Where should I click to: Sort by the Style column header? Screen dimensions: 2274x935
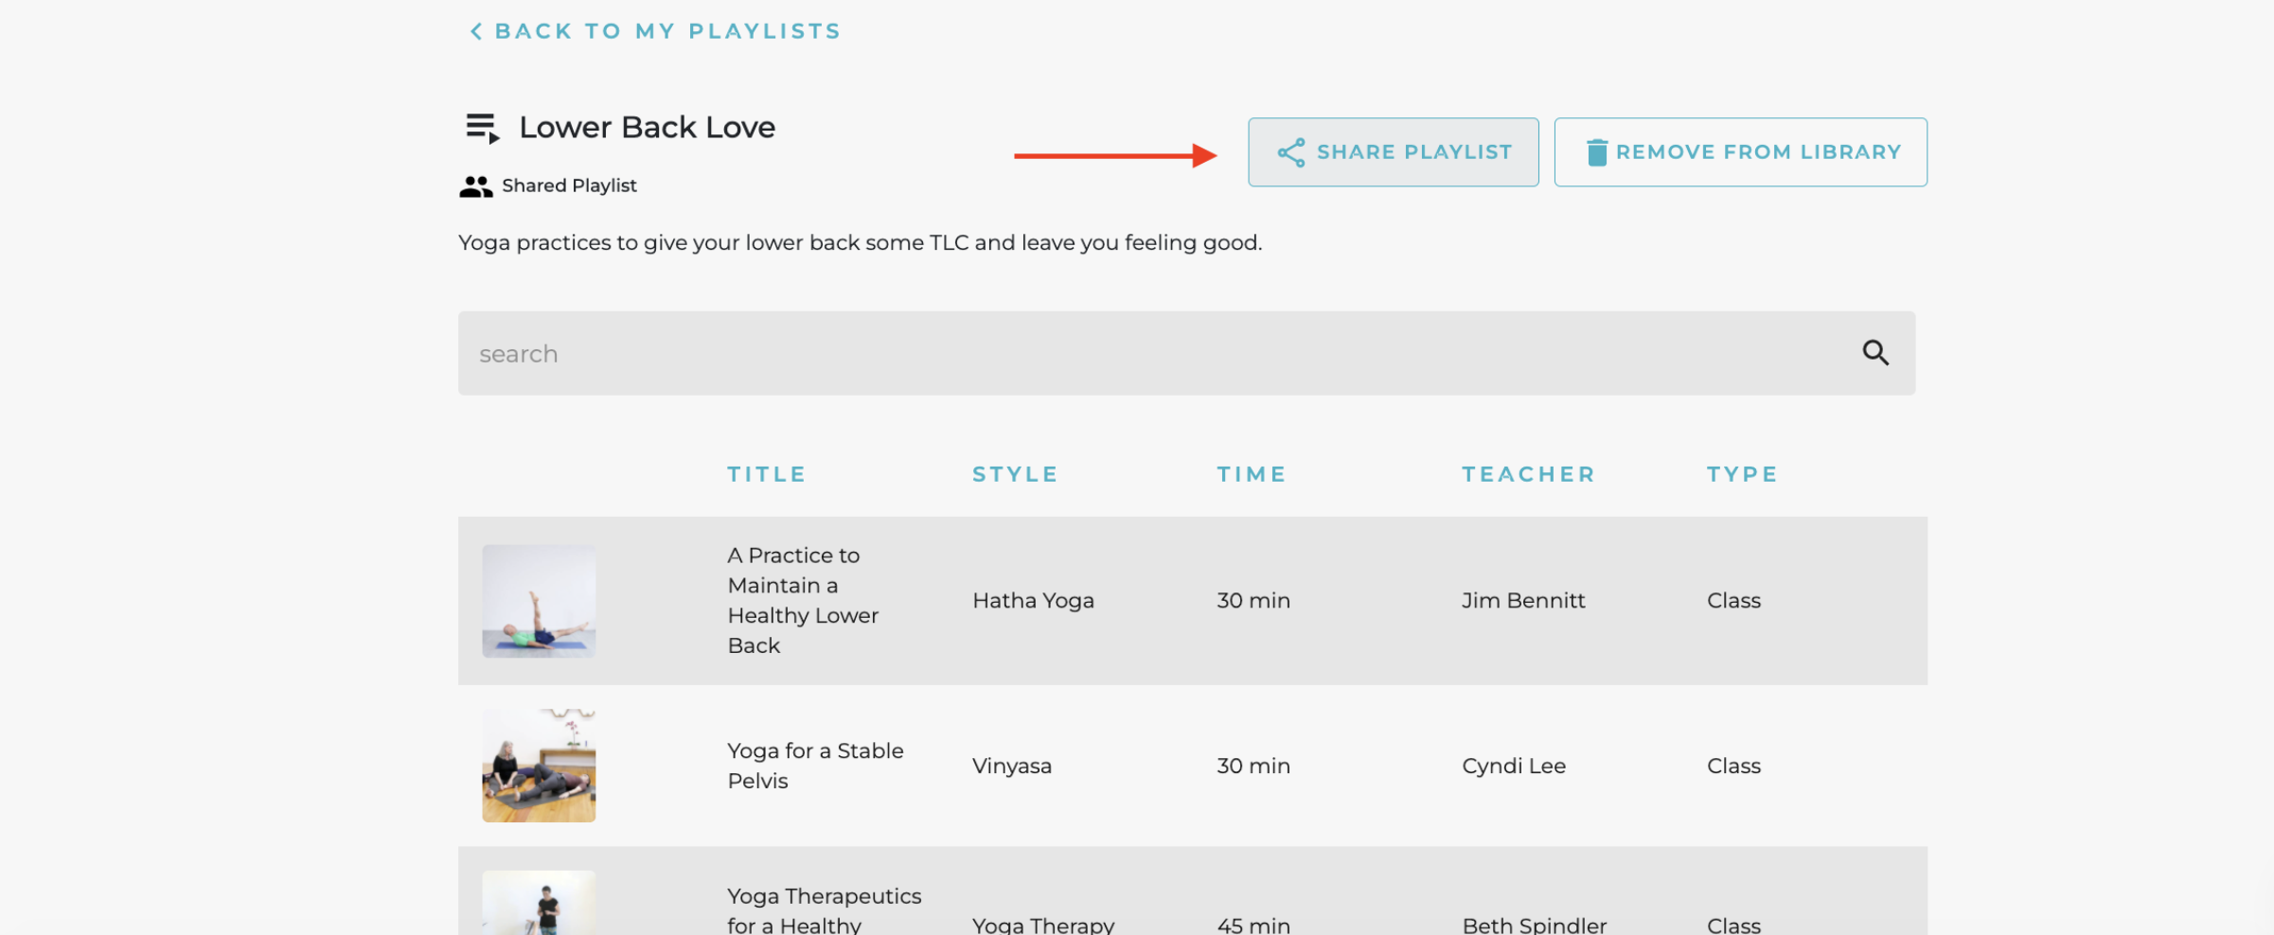[1015, 474]
